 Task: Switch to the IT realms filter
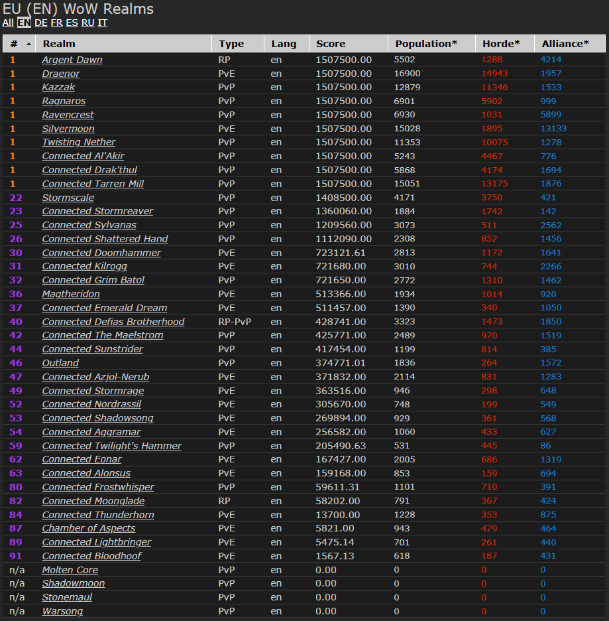pos(103,23)
